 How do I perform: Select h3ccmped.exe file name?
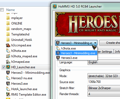tap(21, 45)
